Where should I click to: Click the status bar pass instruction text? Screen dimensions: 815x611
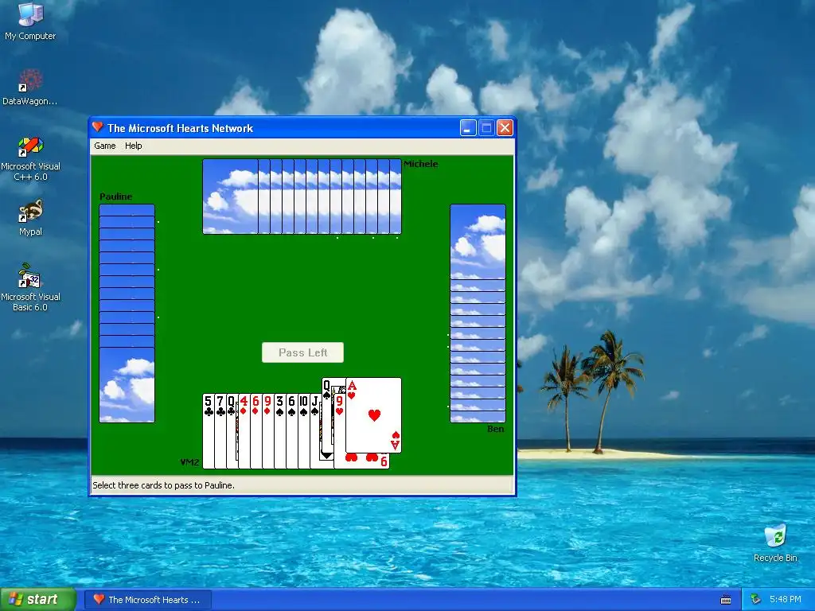tap(163, 485)
